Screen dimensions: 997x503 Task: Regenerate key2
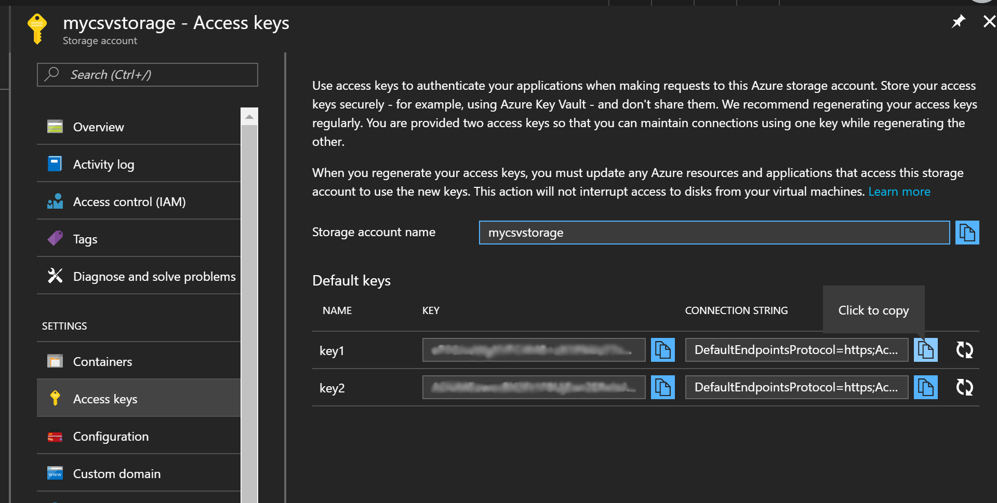click(x=965, y=387)
